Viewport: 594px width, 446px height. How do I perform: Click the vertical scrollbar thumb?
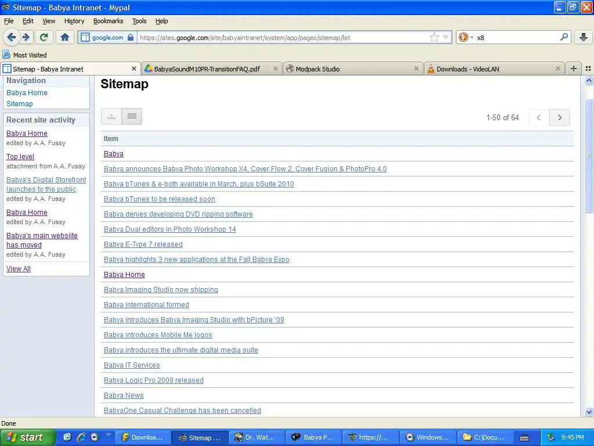coord(589,156)
